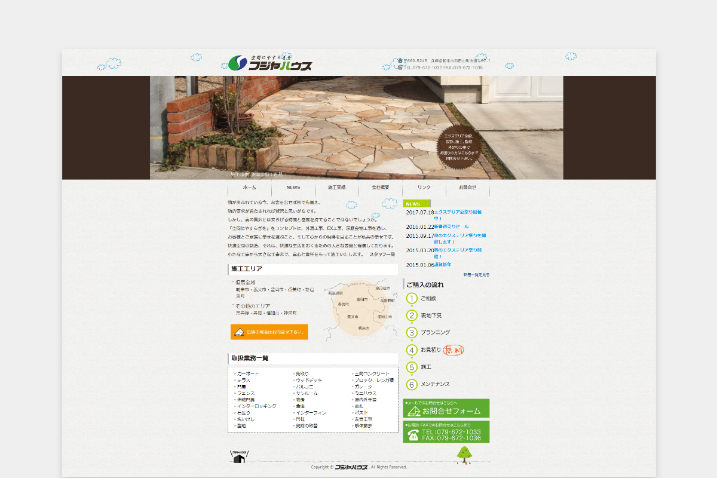The height and width of the screenshot is (478, 717).
Task: Click the テラス service link
Action: 244,380
